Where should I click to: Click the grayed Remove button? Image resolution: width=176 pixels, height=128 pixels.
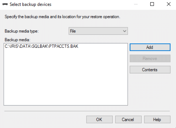pyautogui.click(x=150, y=58)
